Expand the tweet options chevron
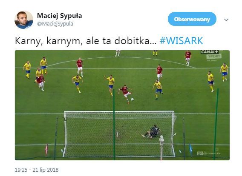The width and height of the screenshot is (242, 176). (x=226, y=20)
